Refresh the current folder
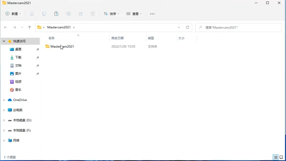The image size is (286, 161). pos(187,27)
